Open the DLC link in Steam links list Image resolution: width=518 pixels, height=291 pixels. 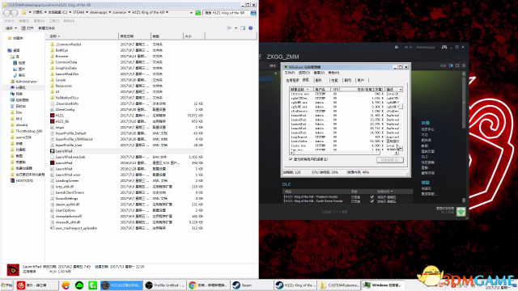425,157
